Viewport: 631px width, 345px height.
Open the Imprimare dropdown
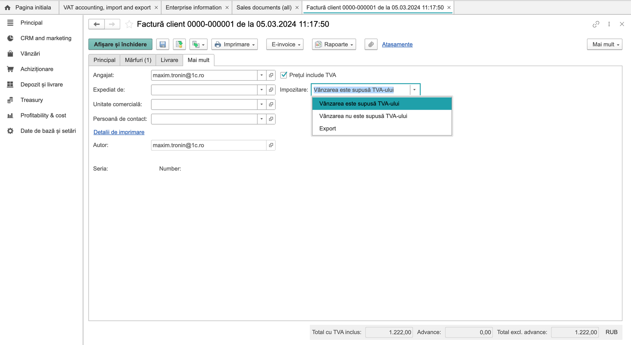pos(235,44)
